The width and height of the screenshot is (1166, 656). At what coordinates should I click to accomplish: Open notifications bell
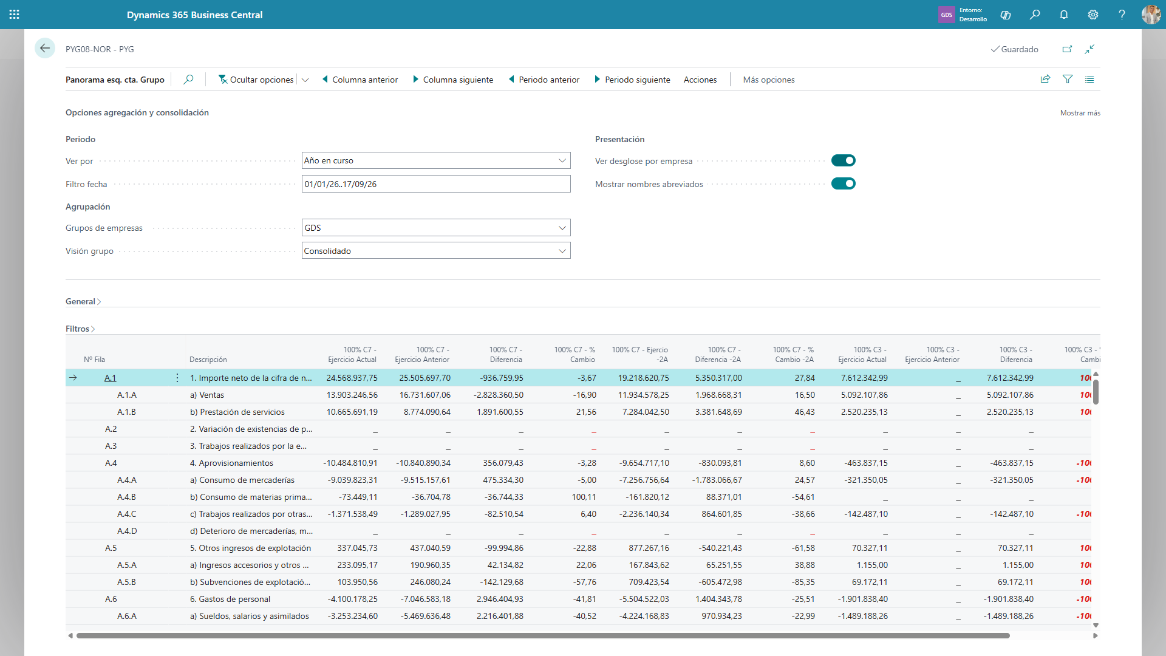tap(1064, 15)
